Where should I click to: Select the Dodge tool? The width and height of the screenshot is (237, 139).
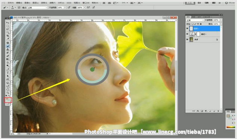(x=7, y=66)
